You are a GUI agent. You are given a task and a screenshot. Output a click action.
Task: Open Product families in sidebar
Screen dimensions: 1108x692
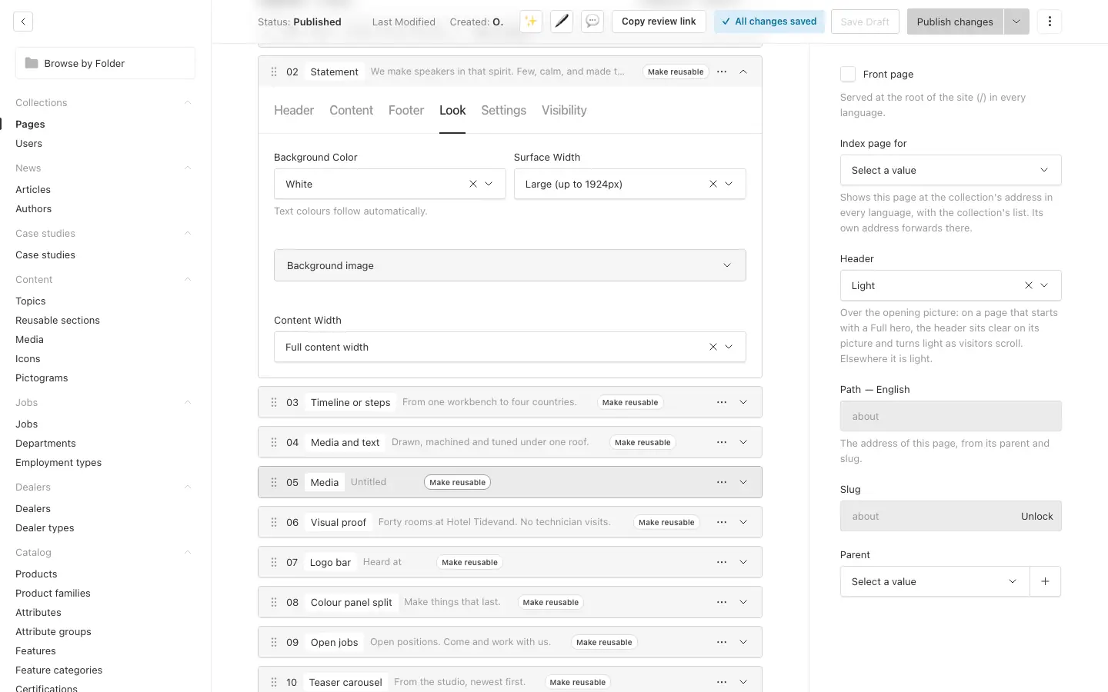coord(53,593)
